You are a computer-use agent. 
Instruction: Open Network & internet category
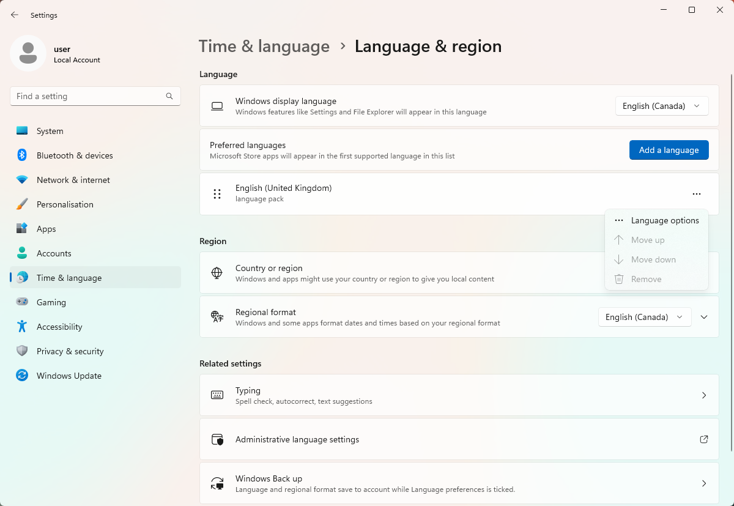[x=95, y=180]
